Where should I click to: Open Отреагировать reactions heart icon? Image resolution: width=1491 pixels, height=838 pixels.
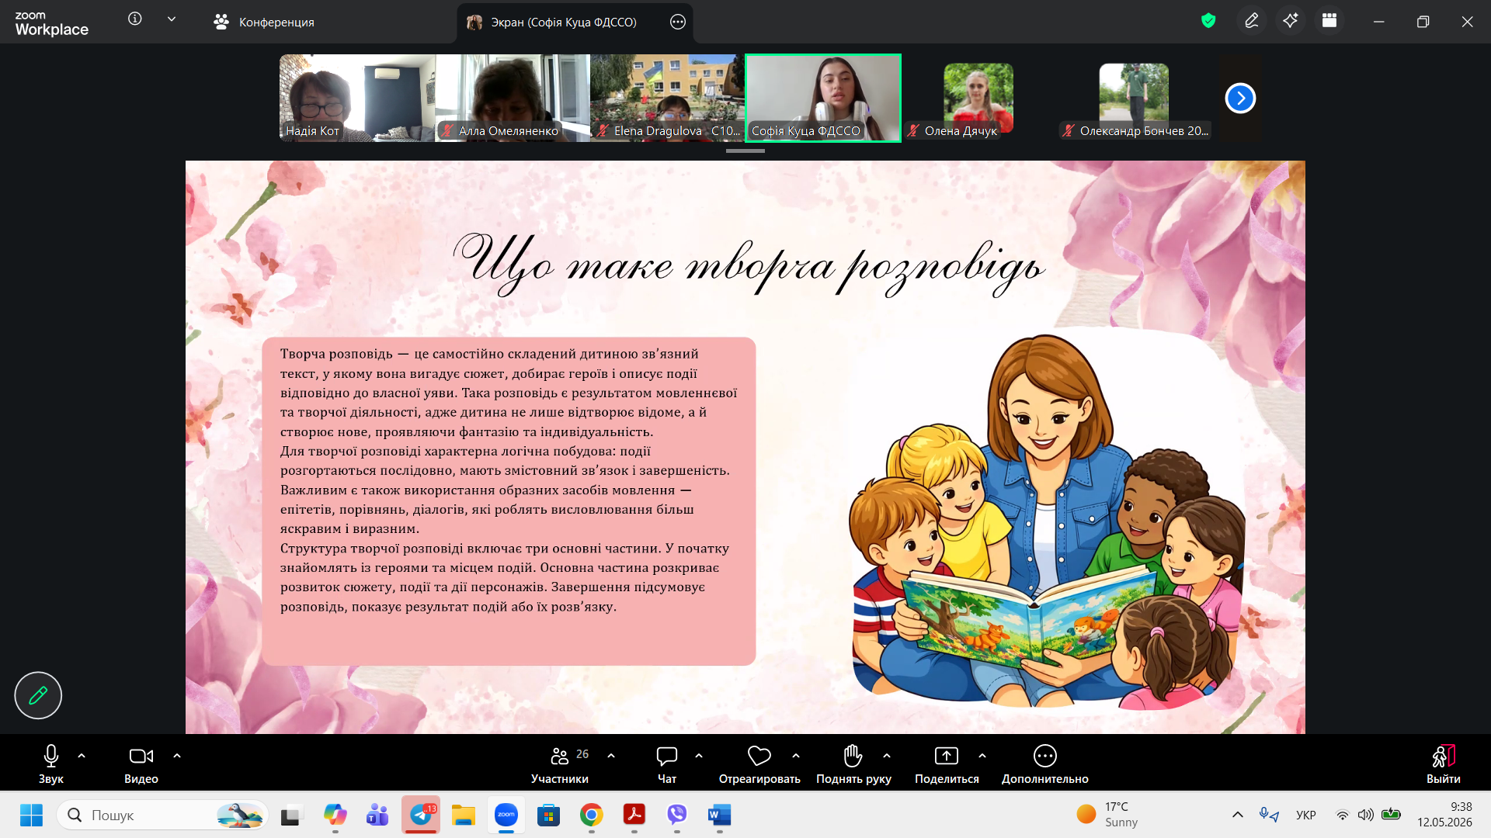[x=759, y=765]
